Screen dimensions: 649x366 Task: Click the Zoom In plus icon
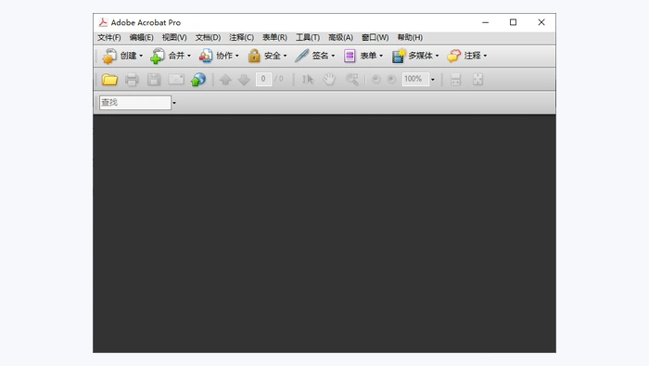point(391,79)
